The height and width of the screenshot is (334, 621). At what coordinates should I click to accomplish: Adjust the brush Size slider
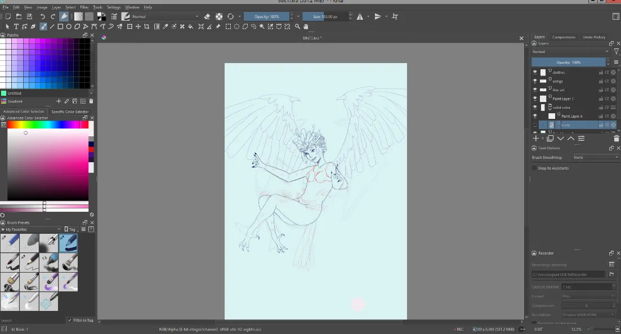(325, 16)
